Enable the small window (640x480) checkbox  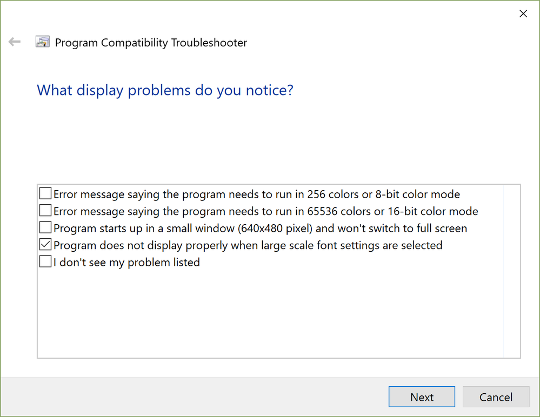coord(45,228)
